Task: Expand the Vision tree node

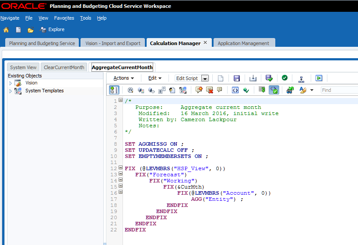Action: 11,83
